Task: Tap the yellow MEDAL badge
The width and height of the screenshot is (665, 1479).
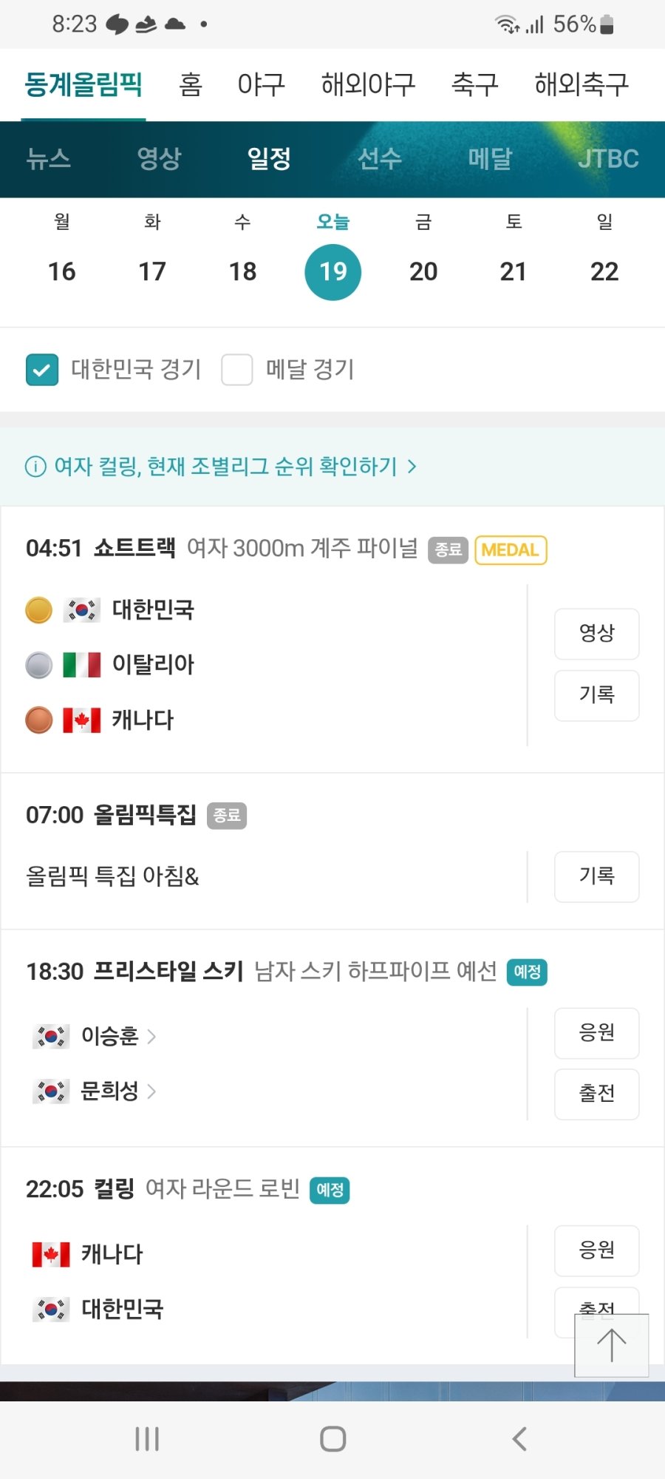Action: (x=511, y=550)
